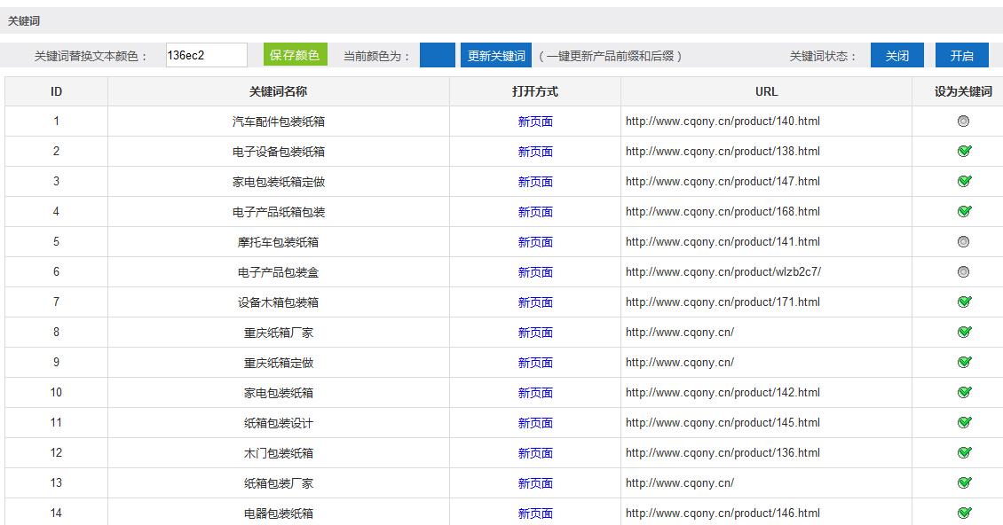This screenshot has height=525, width=1003.
Task: Focus the color code field containing 136ec2
Action: 206,55
